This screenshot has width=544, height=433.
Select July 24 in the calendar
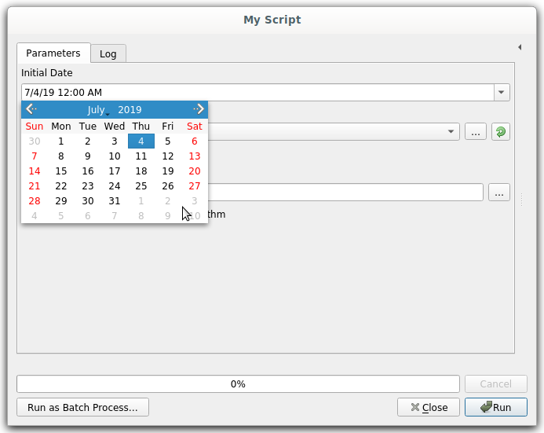coord(115,185)
